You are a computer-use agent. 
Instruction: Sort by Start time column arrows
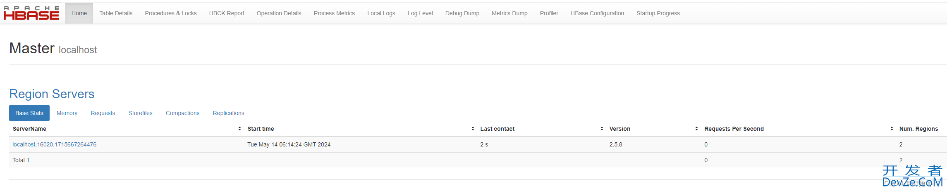tap(473, 129)
